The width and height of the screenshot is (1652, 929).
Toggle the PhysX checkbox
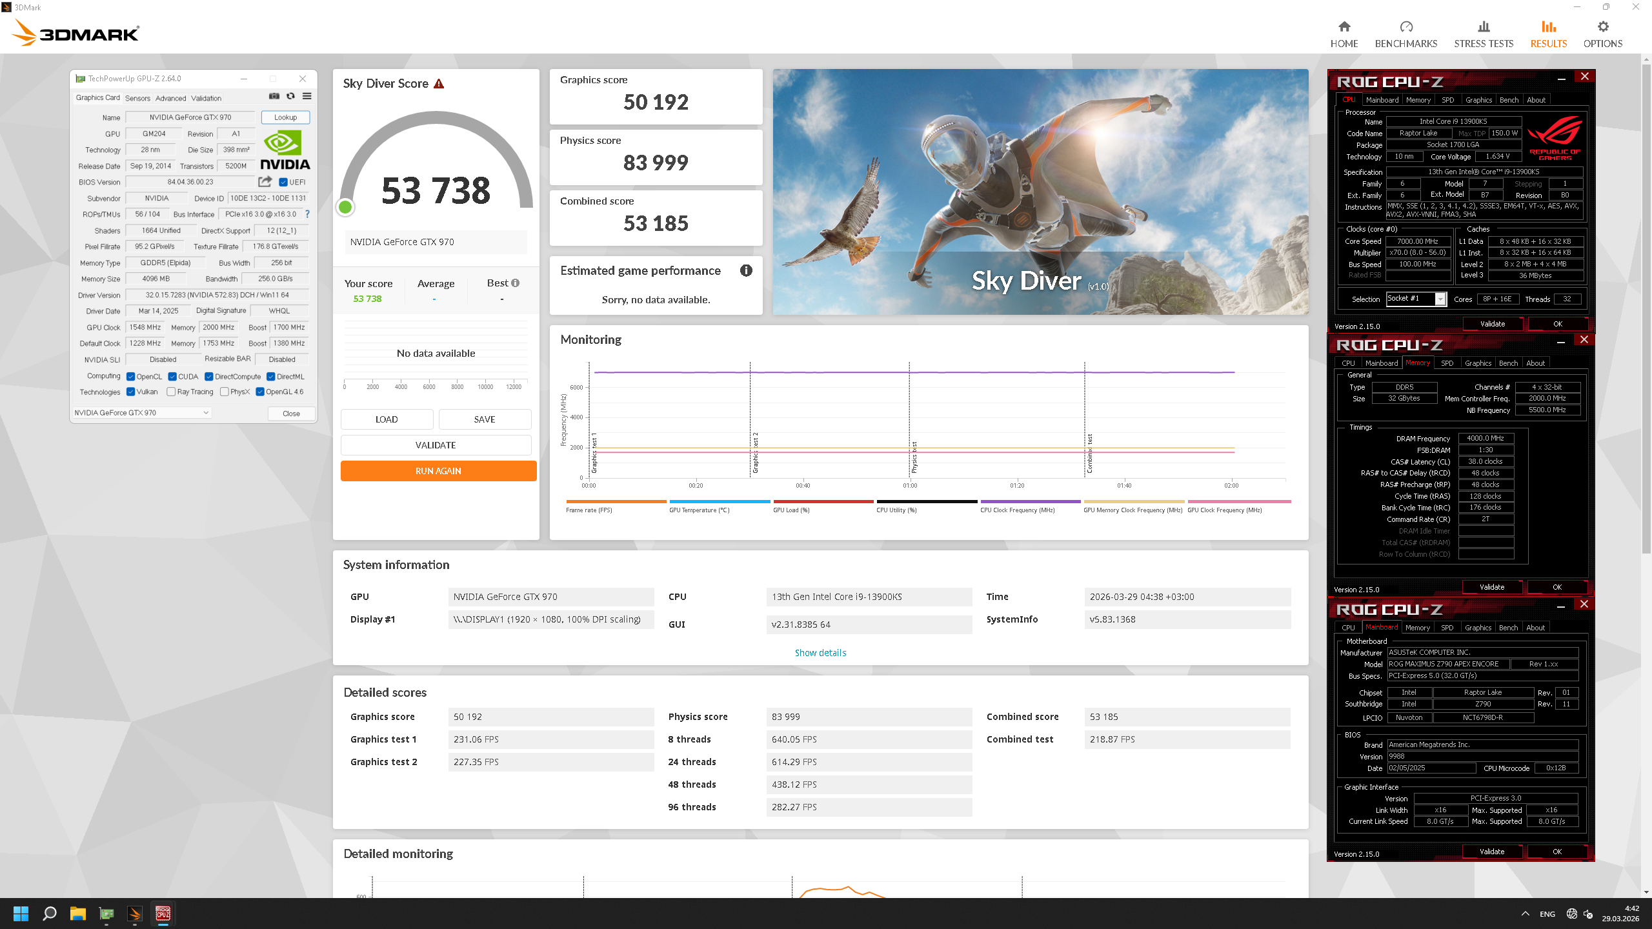225,392
